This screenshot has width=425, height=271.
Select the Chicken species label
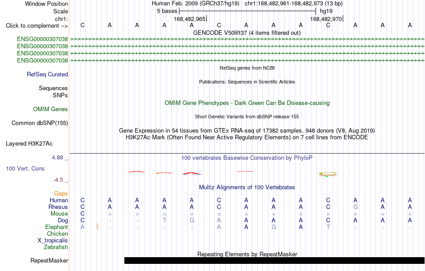click(57, 233)
